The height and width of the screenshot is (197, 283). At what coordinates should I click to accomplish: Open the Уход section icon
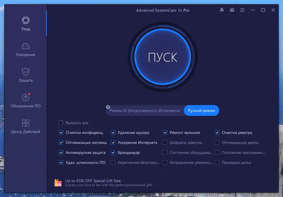[26, 20]
